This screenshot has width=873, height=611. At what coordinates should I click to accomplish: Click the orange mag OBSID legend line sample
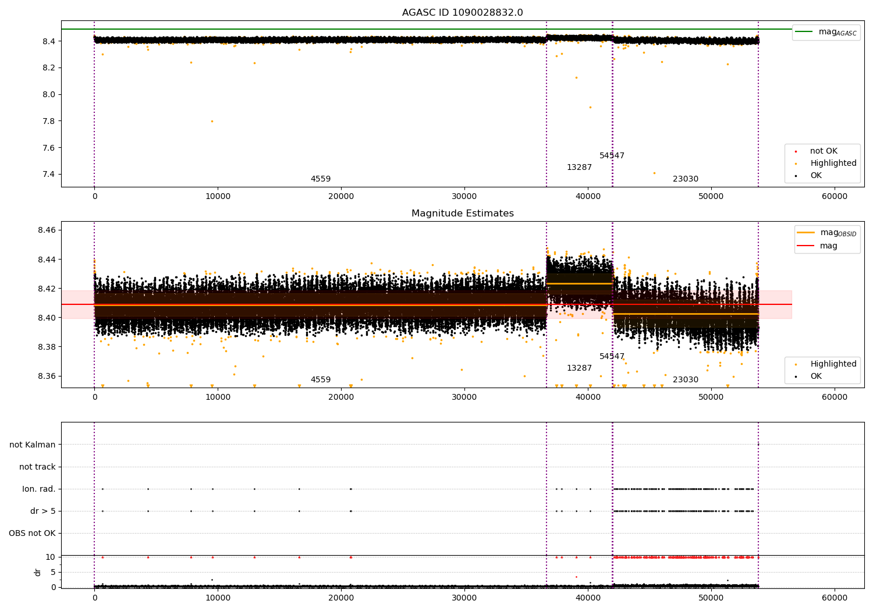pos(806,233)
